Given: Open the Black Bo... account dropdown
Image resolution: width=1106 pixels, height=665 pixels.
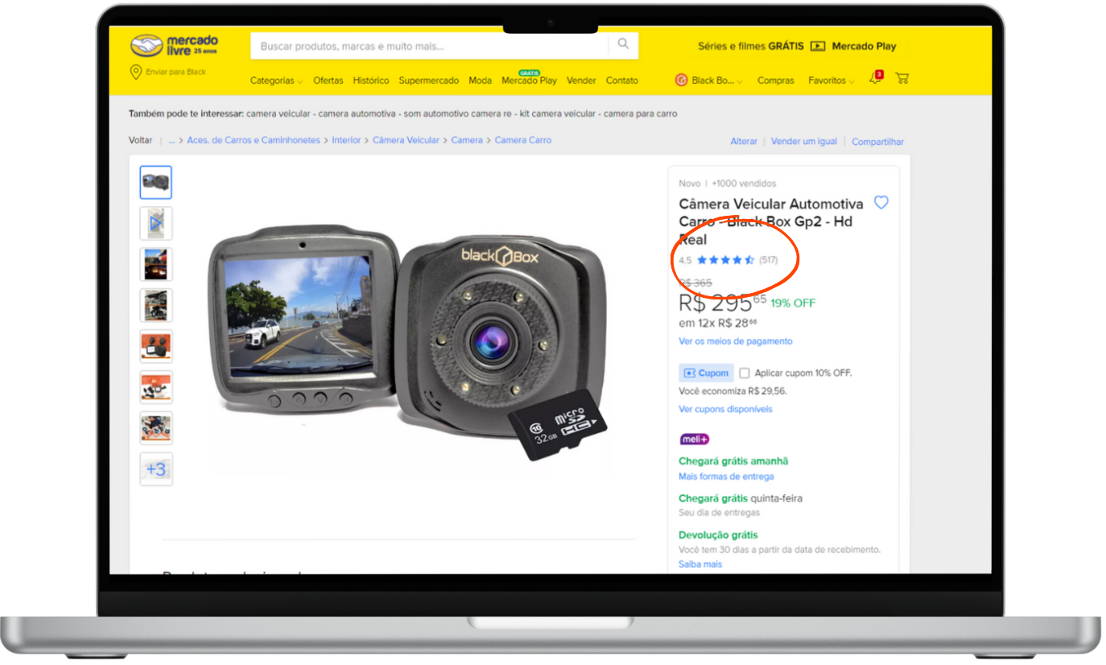Looking at the screenshot, I should point(717,81).
